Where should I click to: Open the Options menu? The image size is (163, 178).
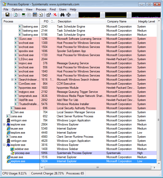17,9
